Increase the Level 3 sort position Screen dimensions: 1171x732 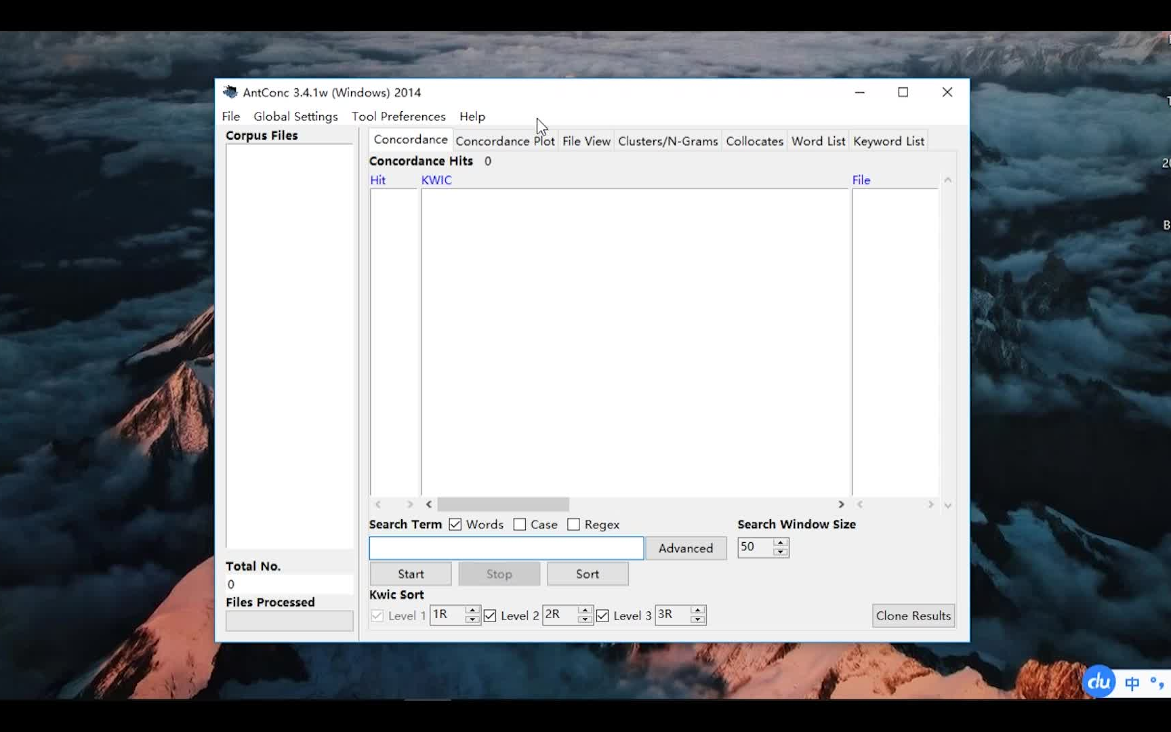697,611
